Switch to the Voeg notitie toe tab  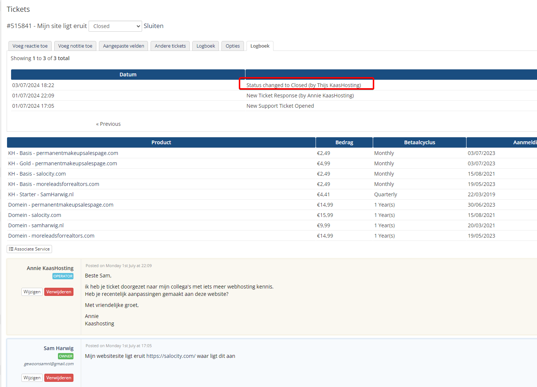tap(75, 46)
